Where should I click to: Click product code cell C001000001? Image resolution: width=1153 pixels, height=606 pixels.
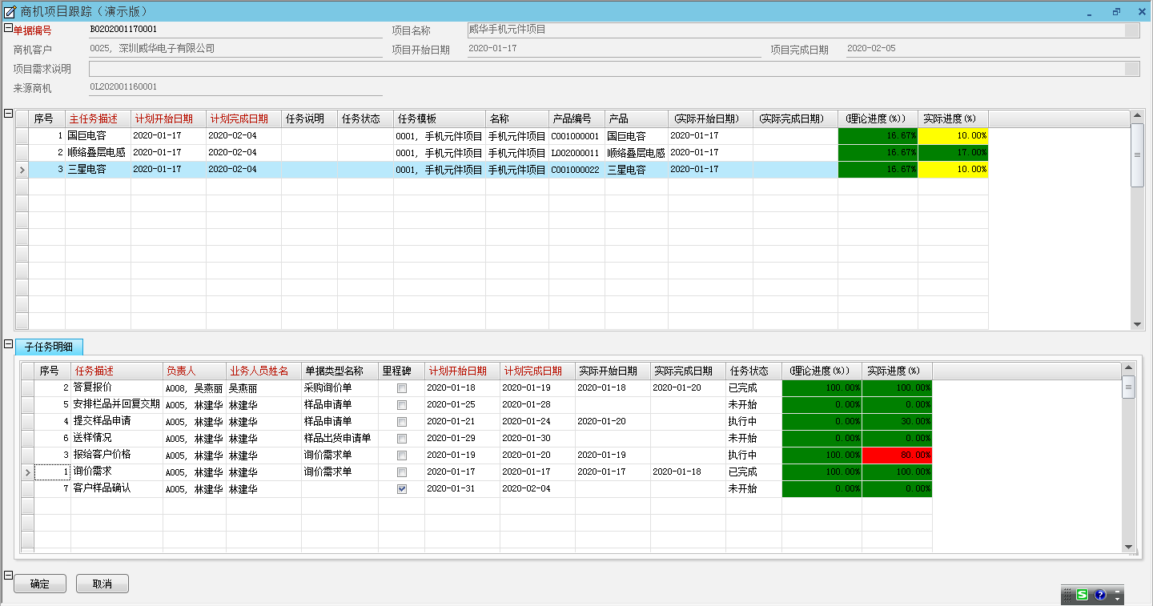pyautogui.click(x=576, y=135)
